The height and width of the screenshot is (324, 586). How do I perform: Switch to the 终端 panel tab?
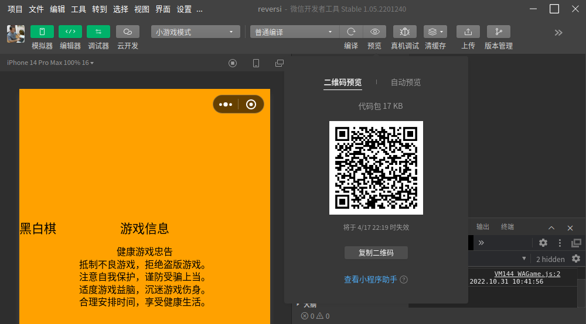point(507,227)
